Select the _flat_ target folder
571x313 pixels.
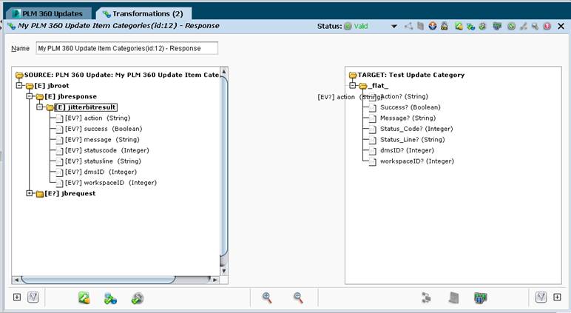tap(374, 86)
